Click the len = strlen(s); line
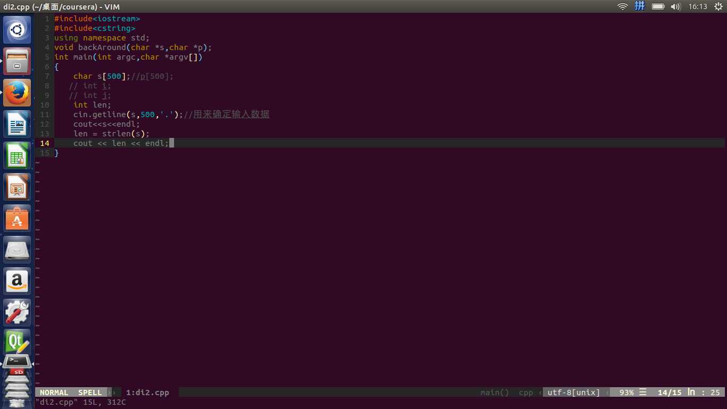727x409 pixels. pyautogui.click(x=111, y=134)
